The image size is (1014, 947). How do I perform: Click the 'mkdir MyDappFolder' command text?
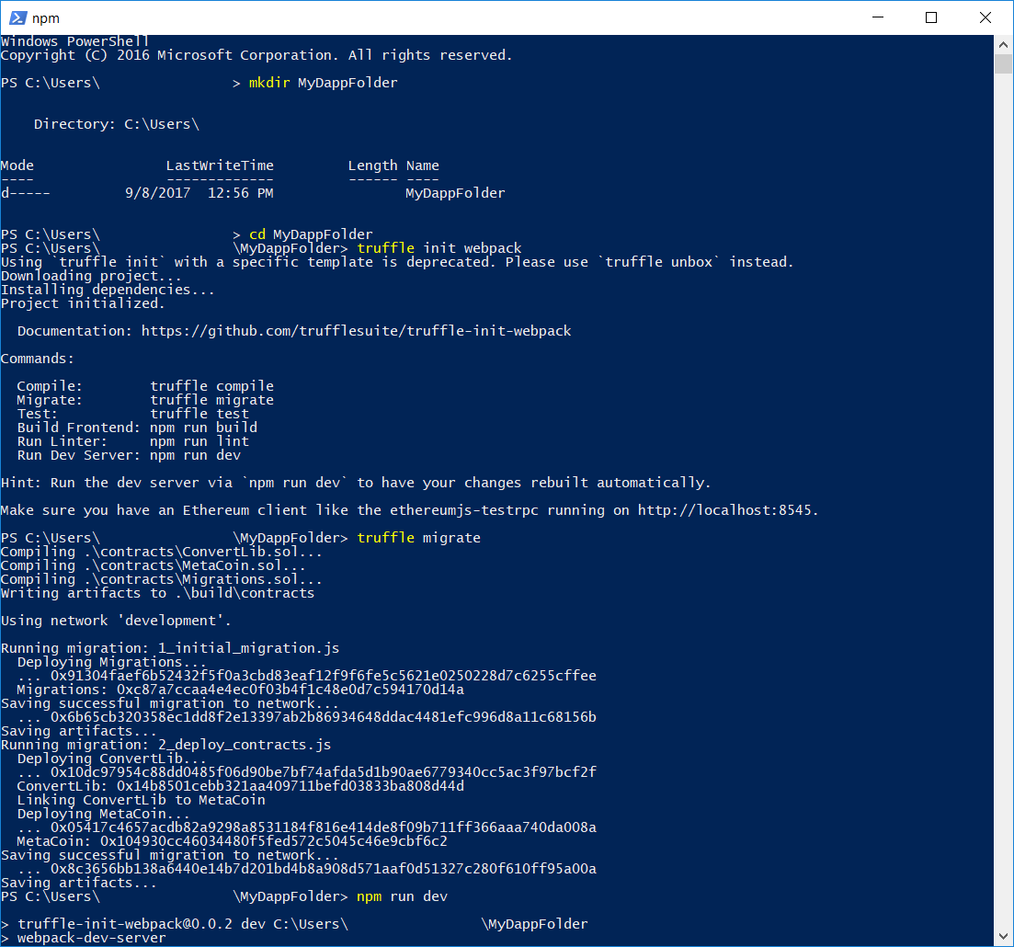[x=323, y=83]
